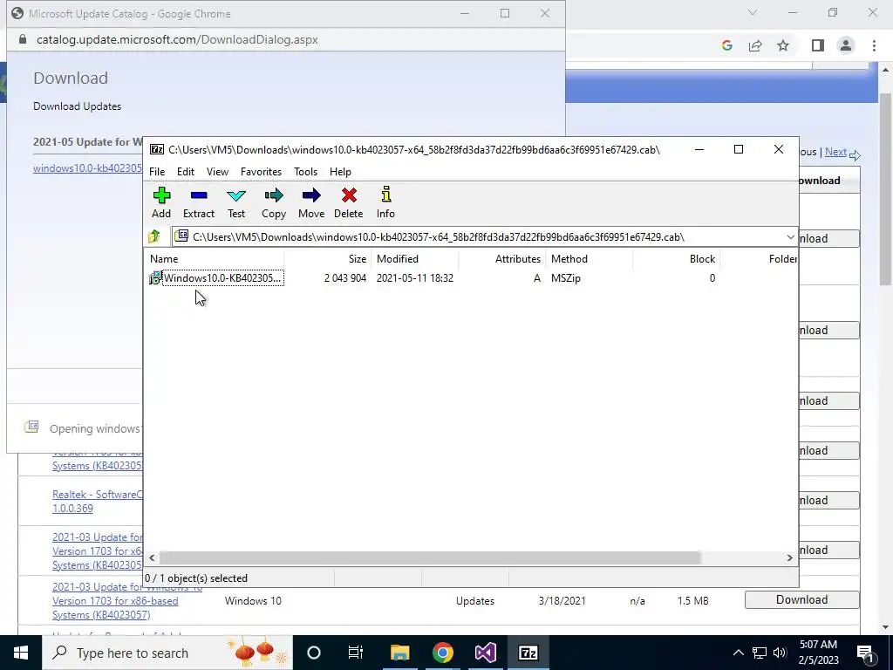893x670 pixels.
Task: Open the Chrome profile avatar
Action: tap(846, 45)
